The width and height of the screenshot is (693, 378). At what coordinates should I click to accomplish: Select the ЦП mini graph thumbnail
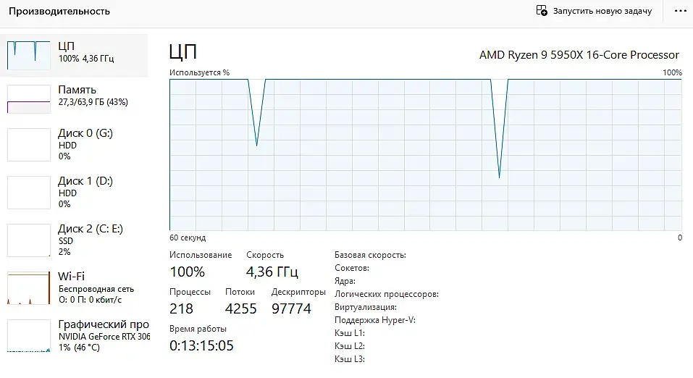click(x=29, y=55)
